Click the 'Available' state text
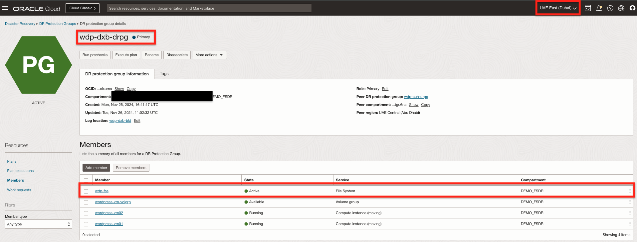This screenshot has height=242, width=637. click(x=257, y=202)
